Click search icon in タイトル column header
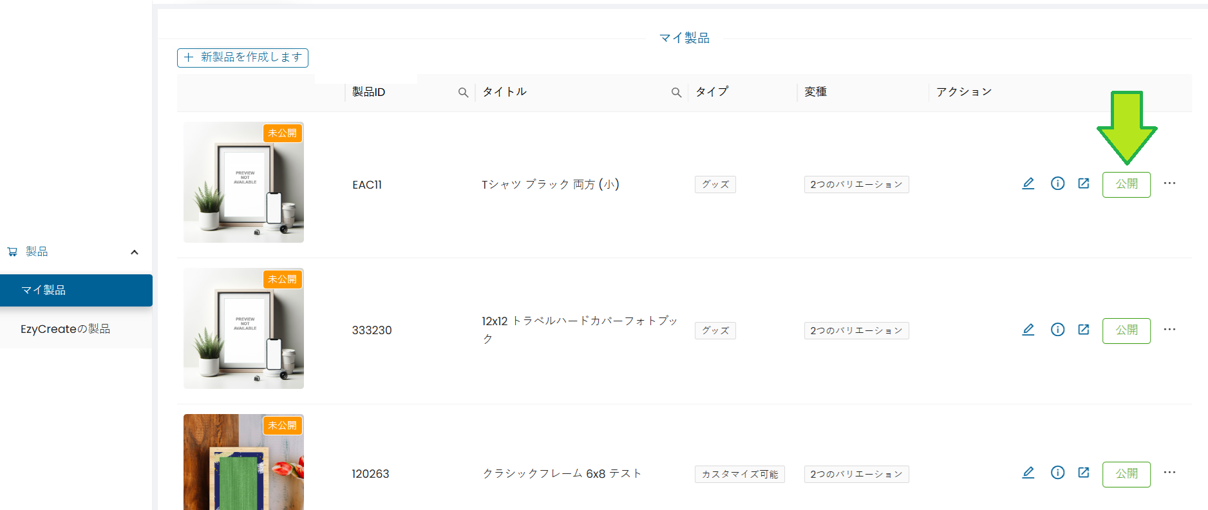The width and height of the screenshot is (1208, 510). (676, 93)
